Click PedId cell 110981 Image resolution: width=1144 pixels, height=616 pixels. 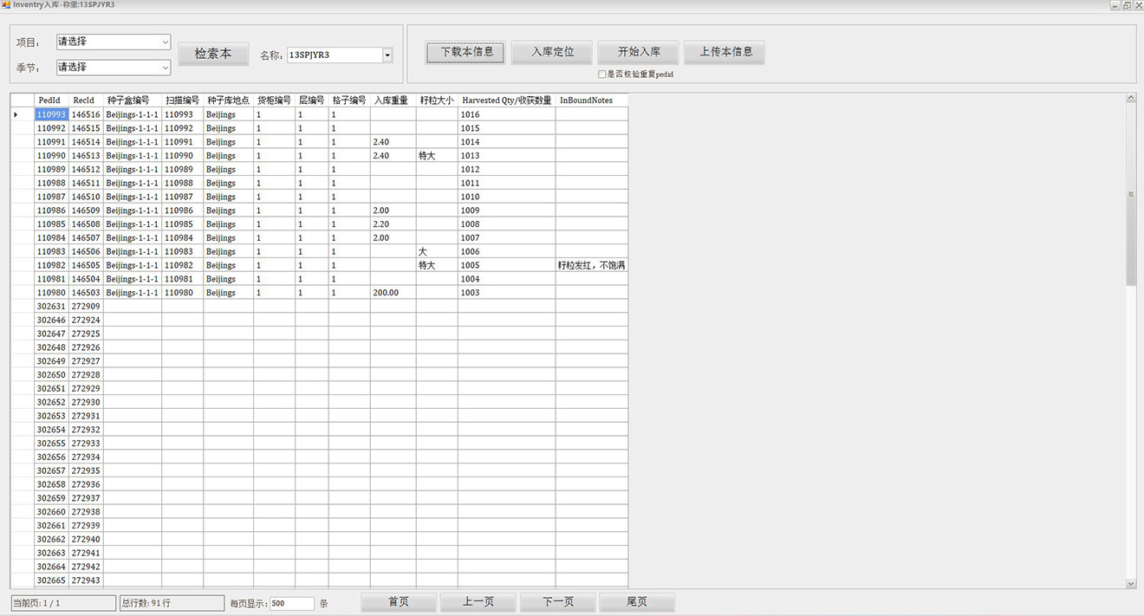click(51, 279)
